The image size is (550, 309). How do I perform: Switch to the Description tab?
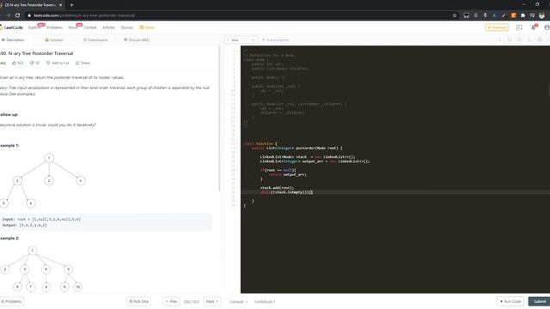tap(13, 40)
